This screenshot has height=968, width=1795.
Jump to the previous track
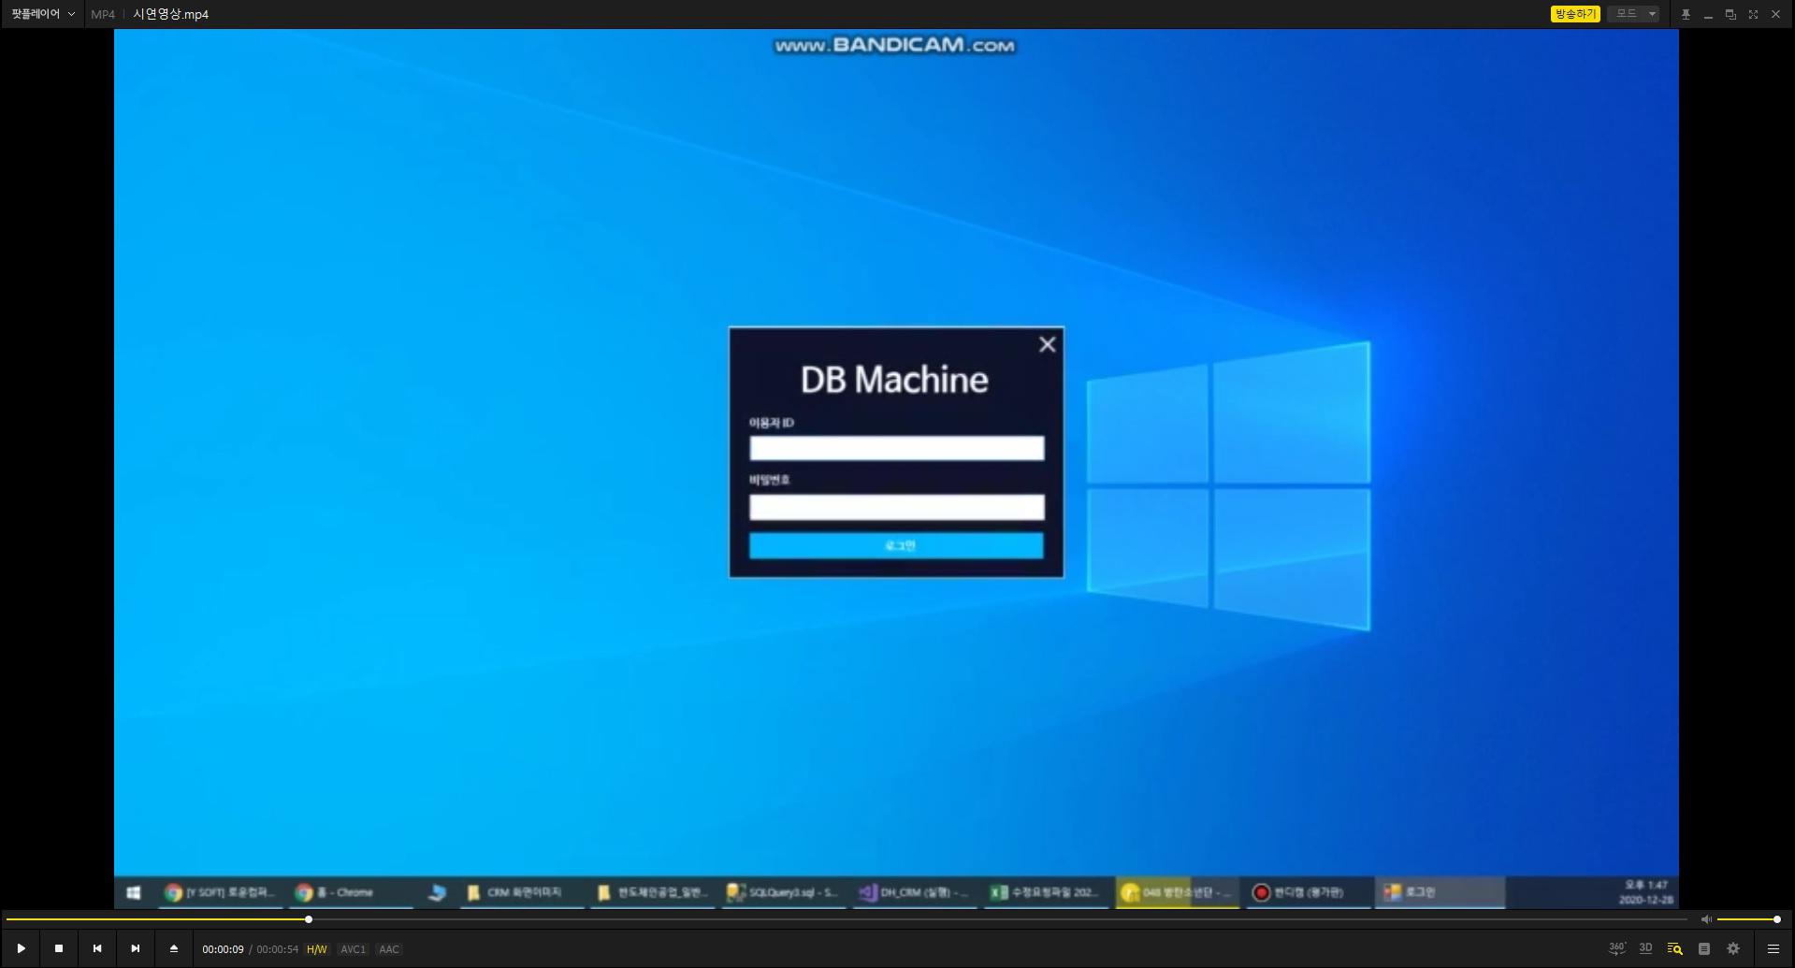97,948
